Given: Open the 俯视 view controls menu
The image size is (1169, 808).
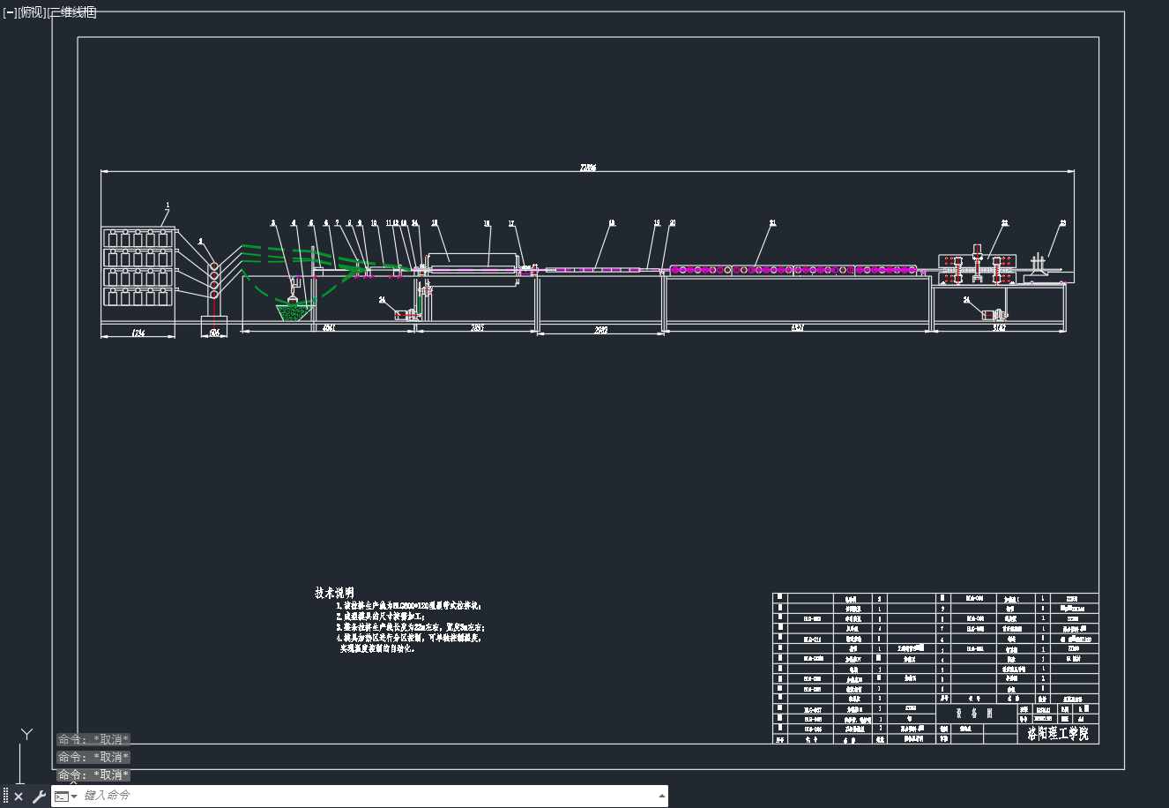Looking at the screenshot, I should 32,12.
